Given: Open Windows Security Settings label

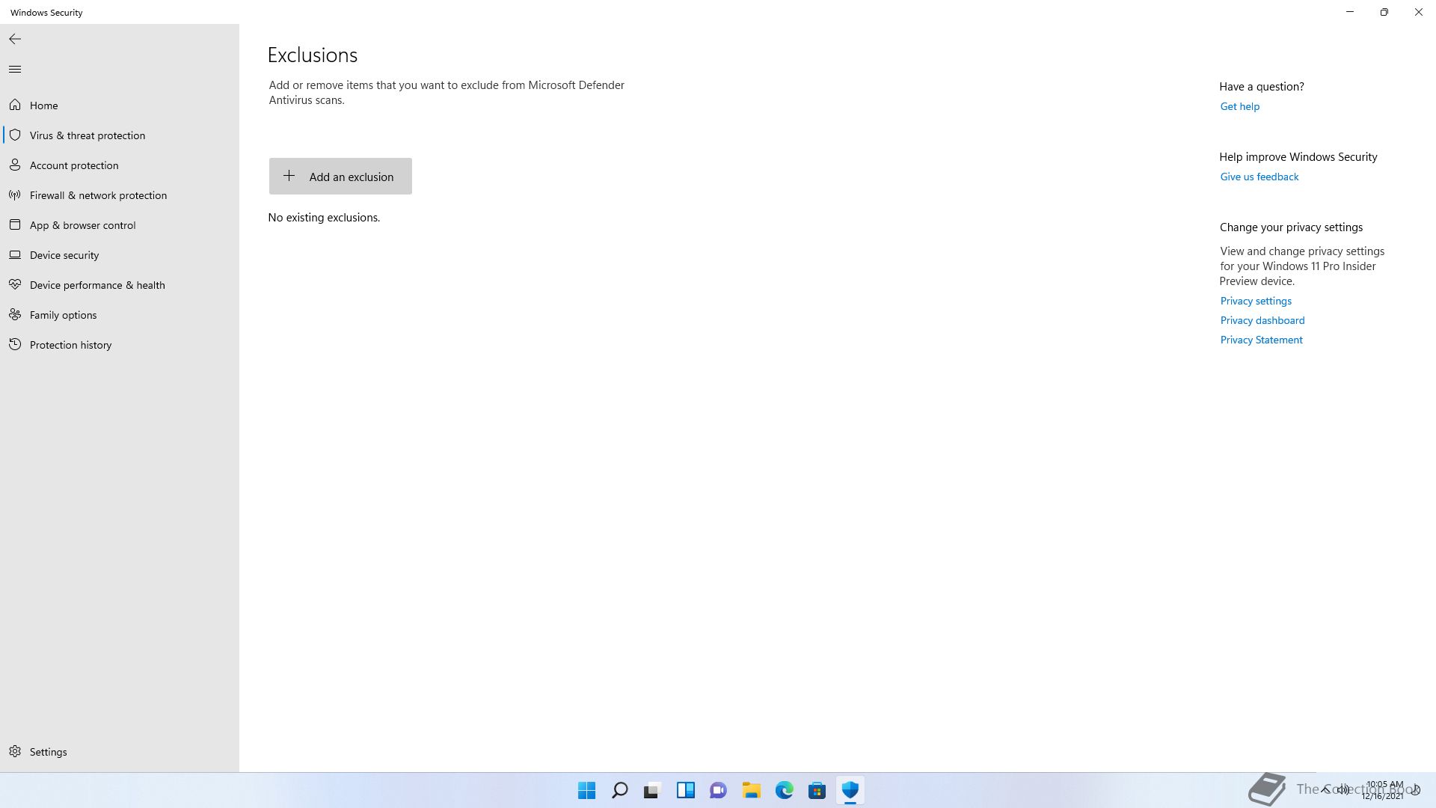Looking at the screenshot, I should tap(48, 752).
